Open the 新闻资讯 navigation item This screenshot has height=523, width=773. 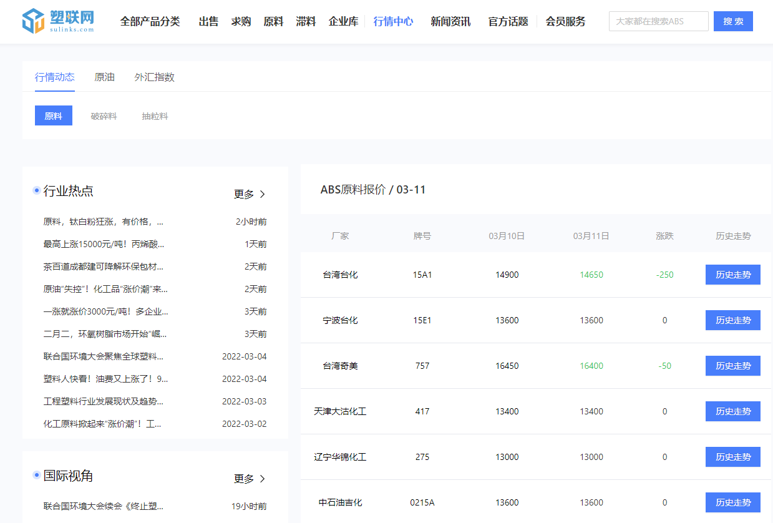[x=450, y=21]
